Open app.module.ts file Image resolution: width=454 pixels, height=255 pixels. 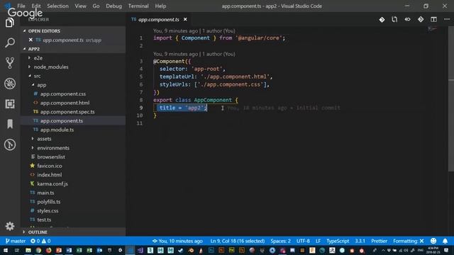pyautogui.click(x=57, y=130)
